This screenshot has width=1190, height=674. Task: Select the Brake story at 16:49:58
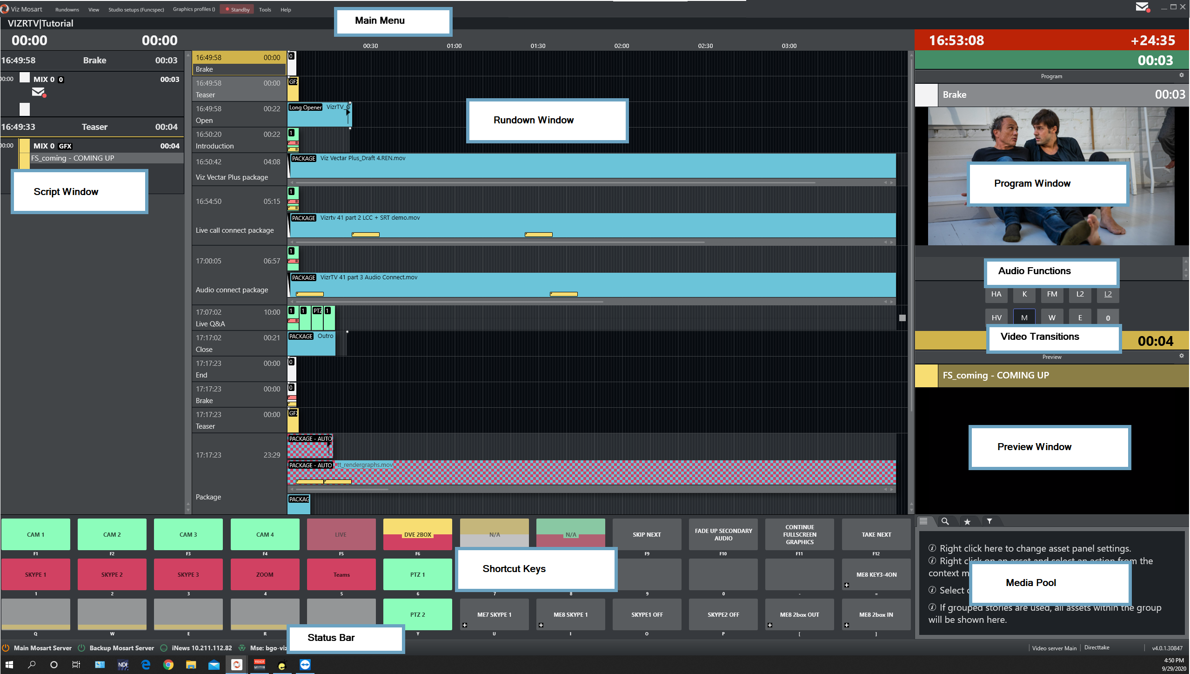[239, 63]
